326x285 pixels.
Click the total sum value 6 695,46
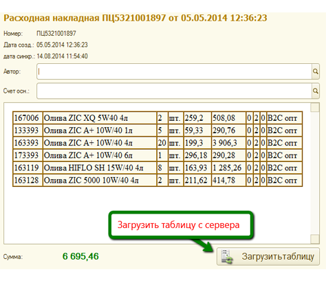coord(80,256)
